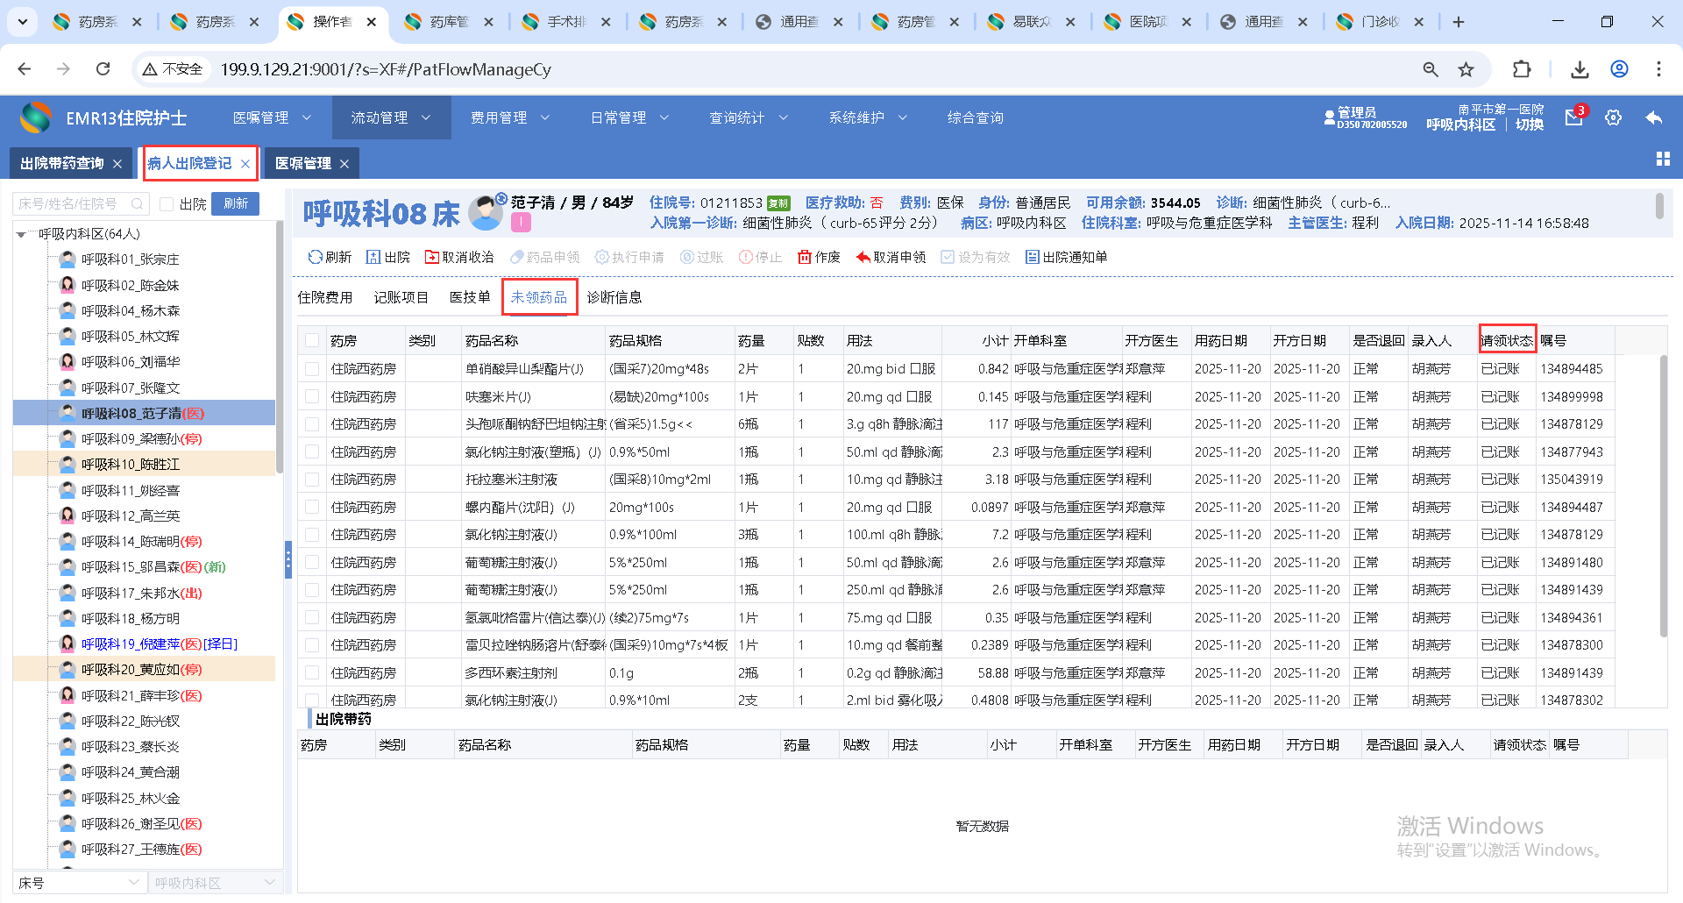Open the browser downloads icon
Viewport: 1683px width, 903px height.
tap(1580, 69)
